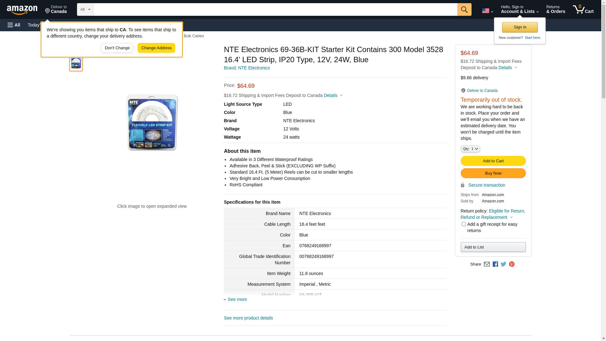The image size is (606, 341).
Task: Click the Add to Cart button
Action: coord(493,161)
